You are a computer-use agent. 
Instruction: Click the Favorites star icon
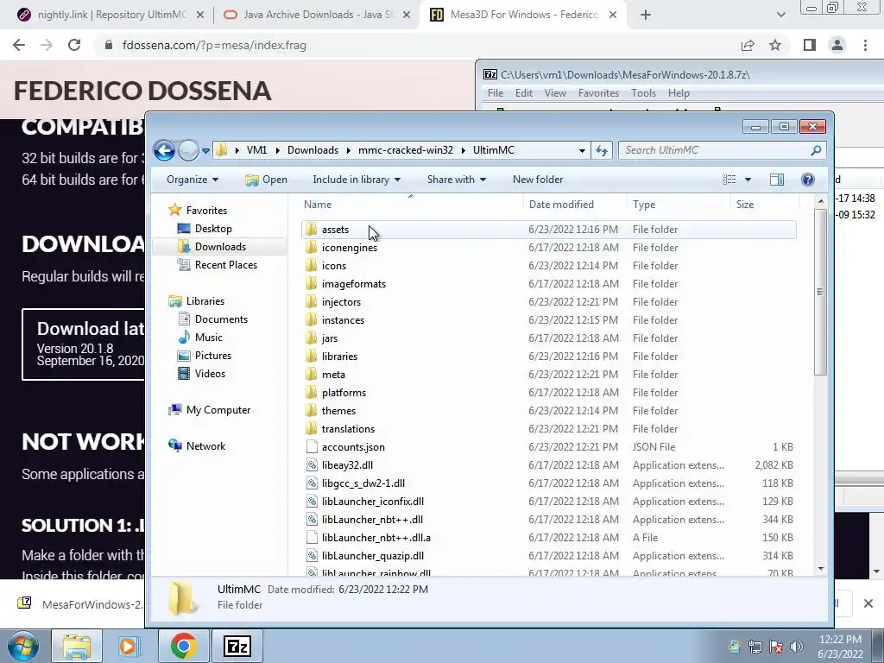pyautogui.click(x=174, y=210)
